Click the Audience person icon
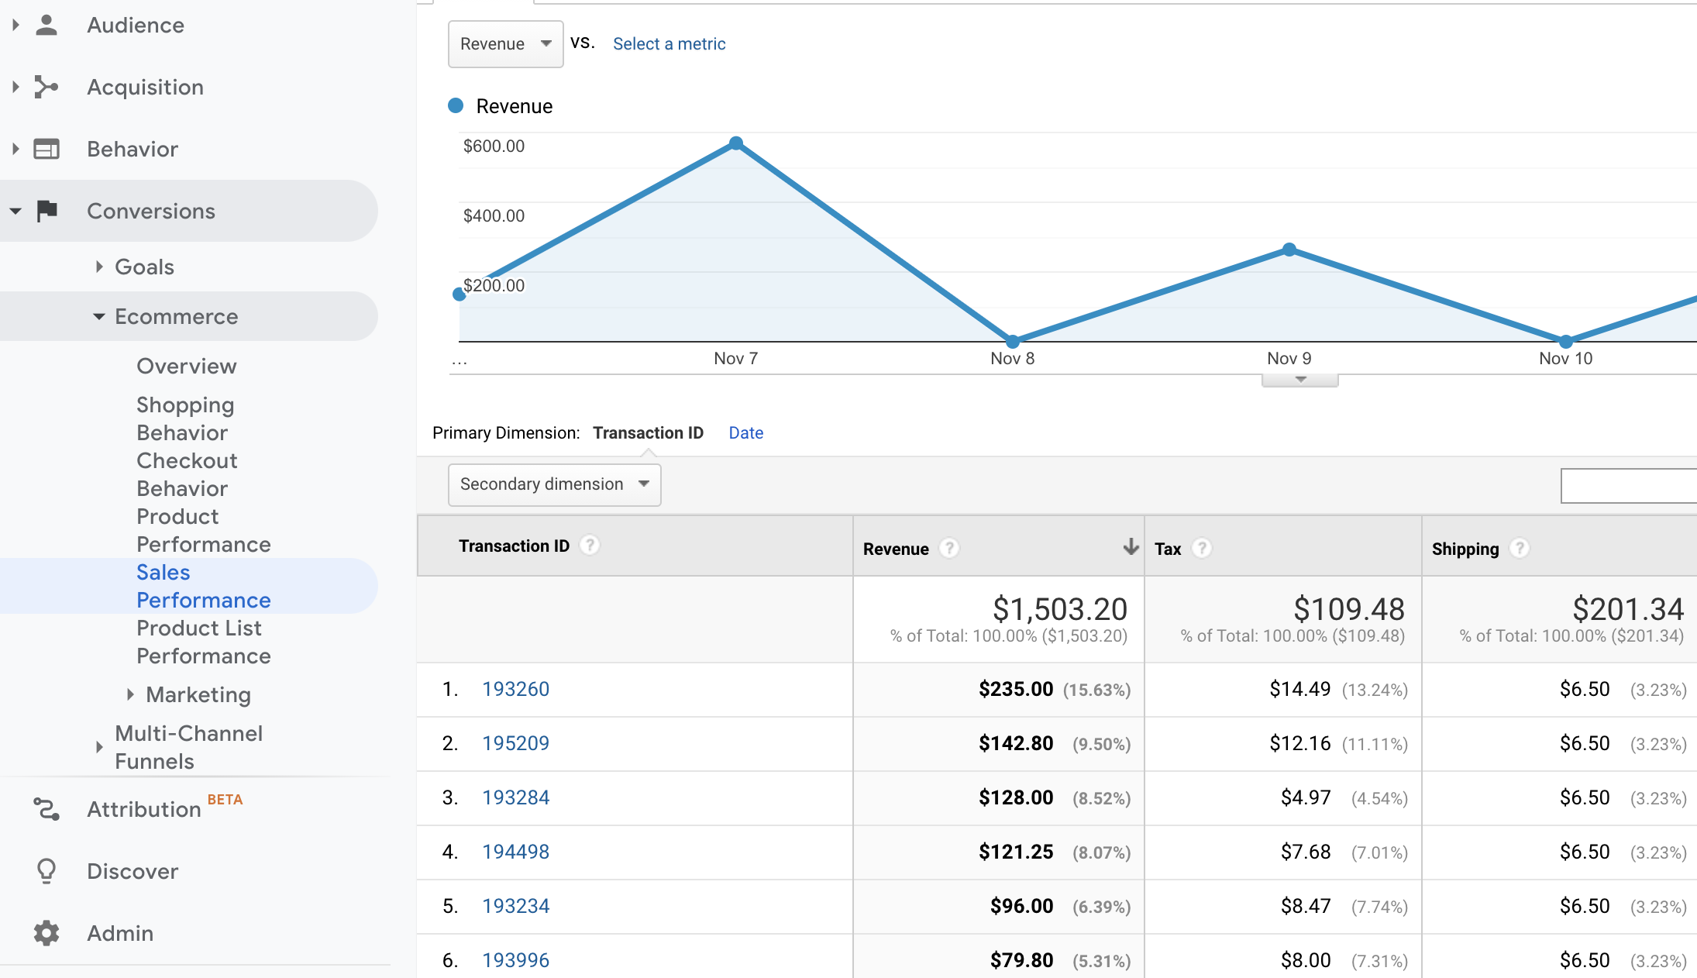This screenshot has width=1697, height=978. click(x=46, y=25)
